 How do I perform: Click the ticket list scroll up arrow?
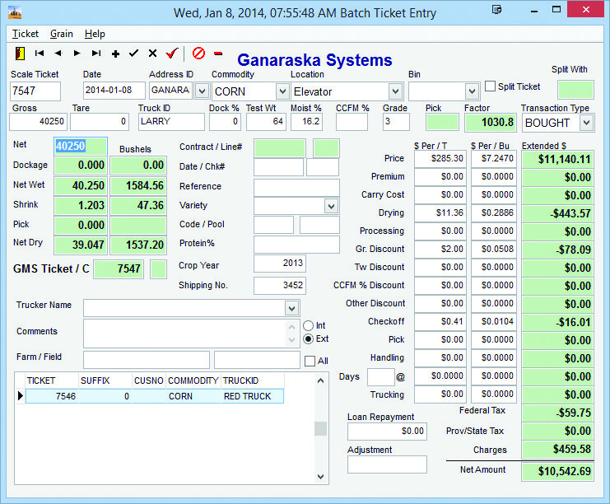click(x=320, y=380)
